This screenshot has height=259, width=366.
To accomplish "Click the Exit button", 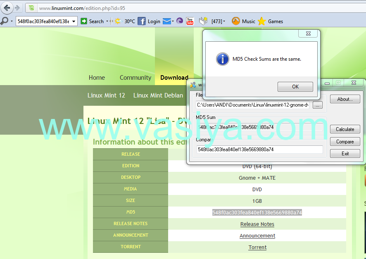I will tap(345, 154).
